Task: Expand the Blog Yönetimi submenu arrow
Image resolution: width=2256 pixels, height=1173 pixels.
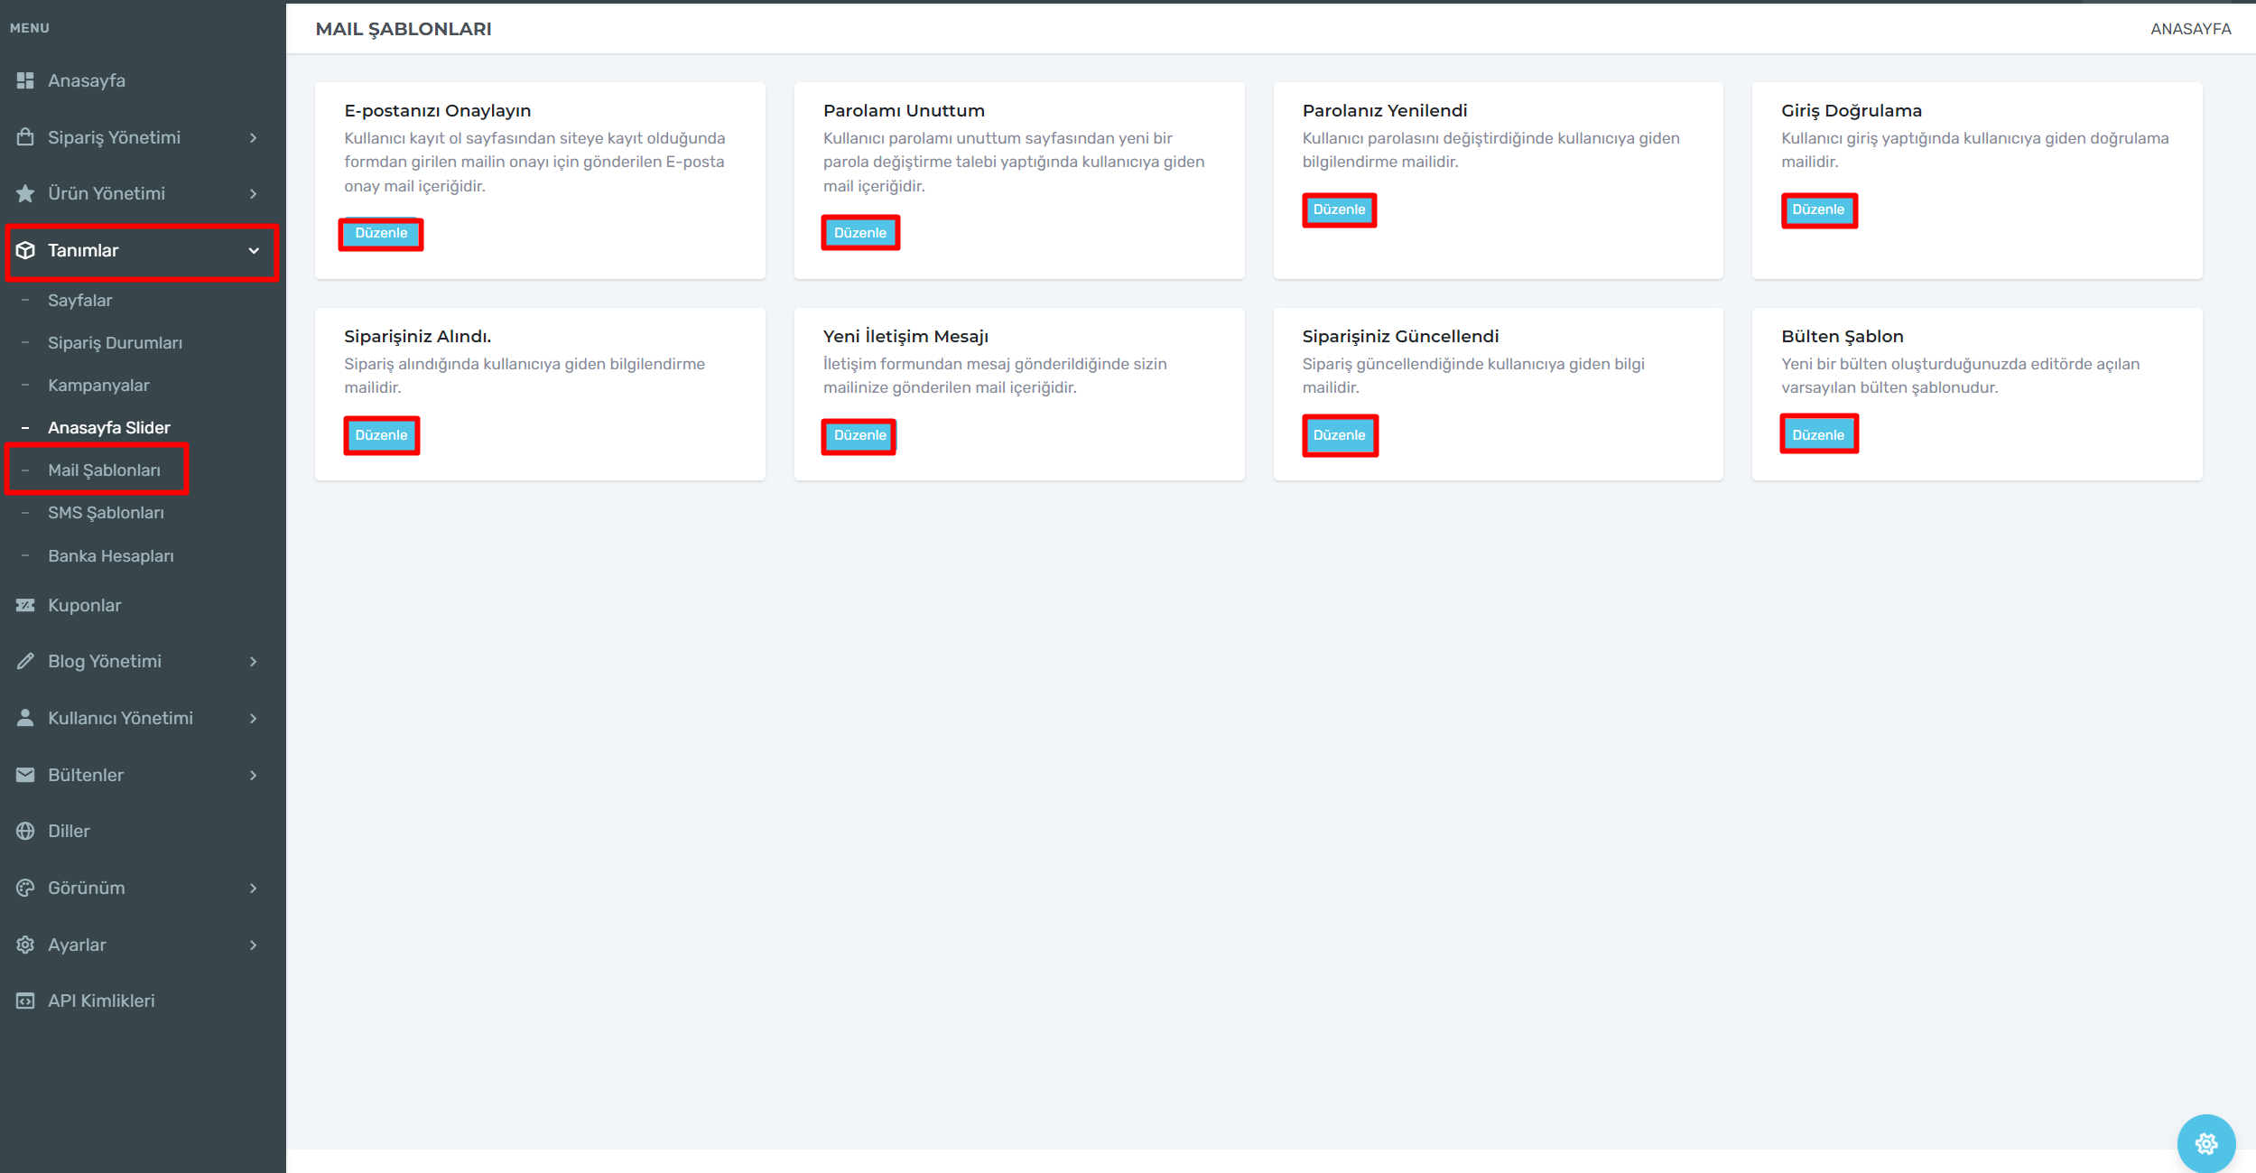Action: click(254, 661)
